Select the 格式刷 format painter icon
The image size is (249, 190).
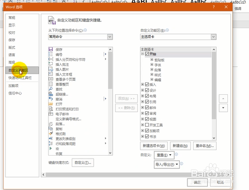[x=51, y=134]
